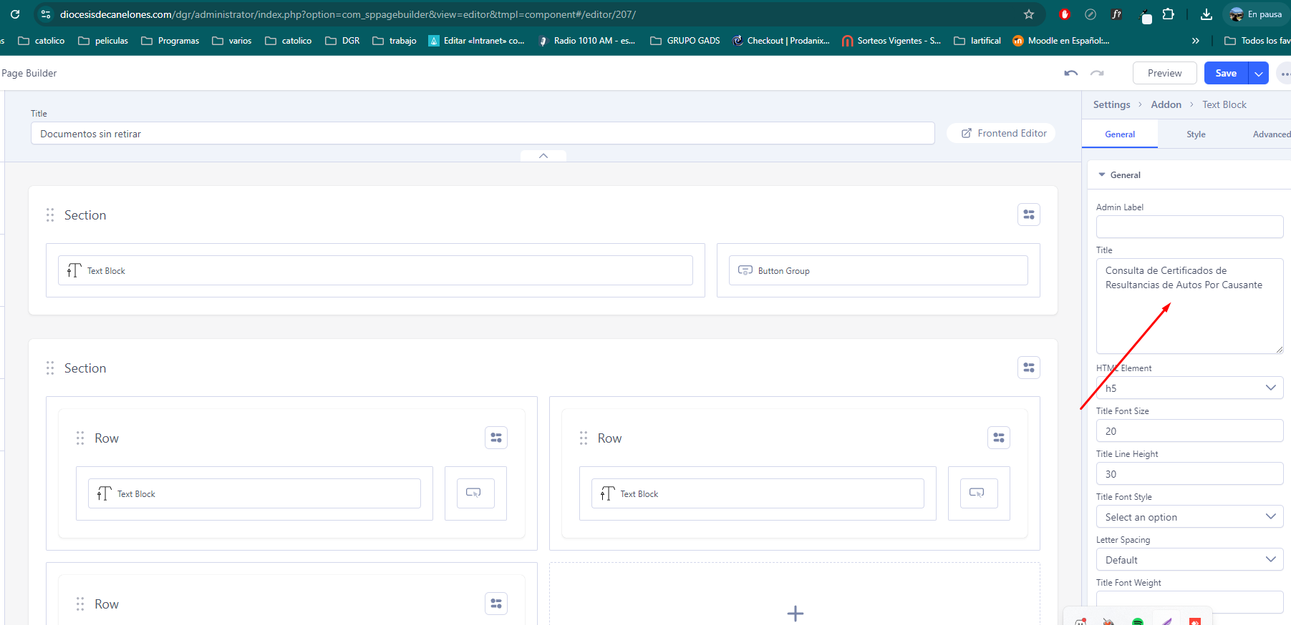Open the Title Font Style dropdown
The image size is (1291, 625).
[x=1189, y=516]
